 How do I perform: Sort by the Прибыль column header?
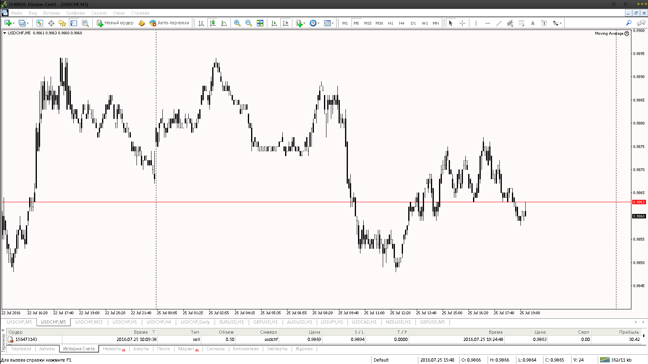629,332
